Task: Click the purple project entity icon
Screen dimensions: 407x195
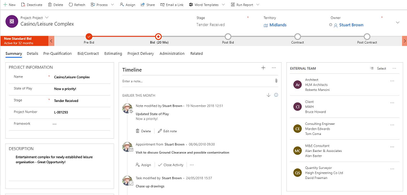Action: tap(12, 21)
